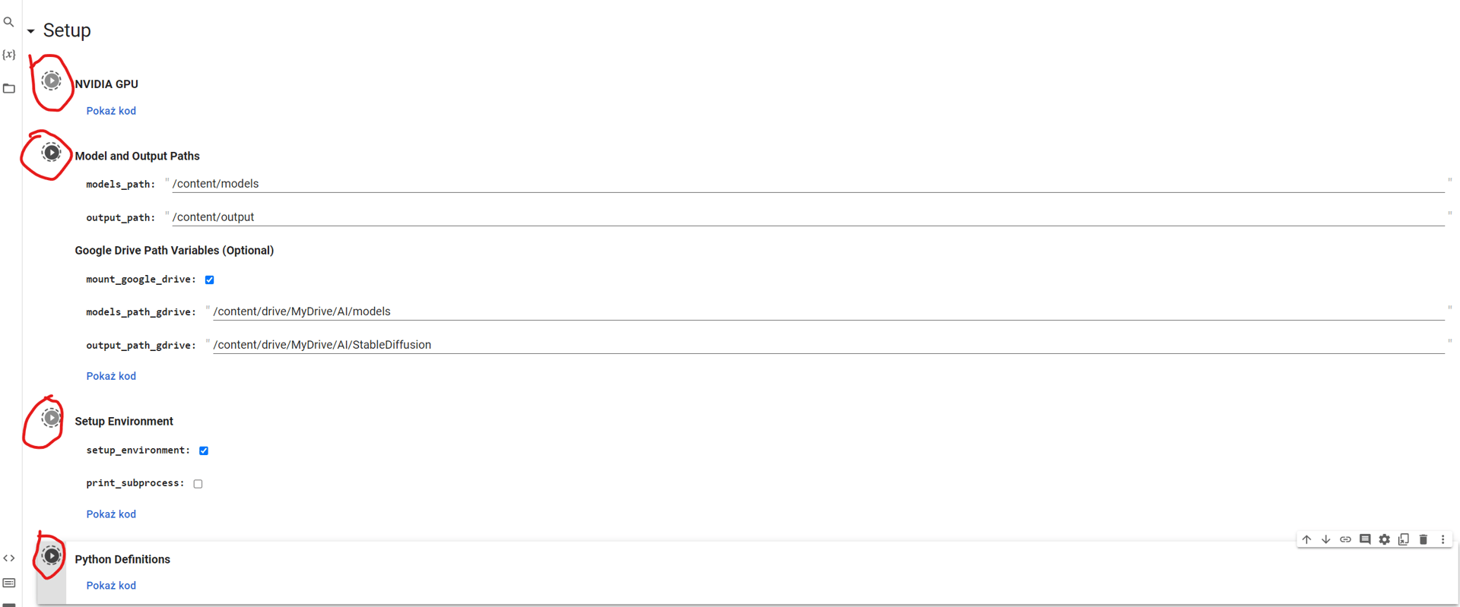Open more cell actions menu
The image size is (1460, 607).
(1443, 539)
